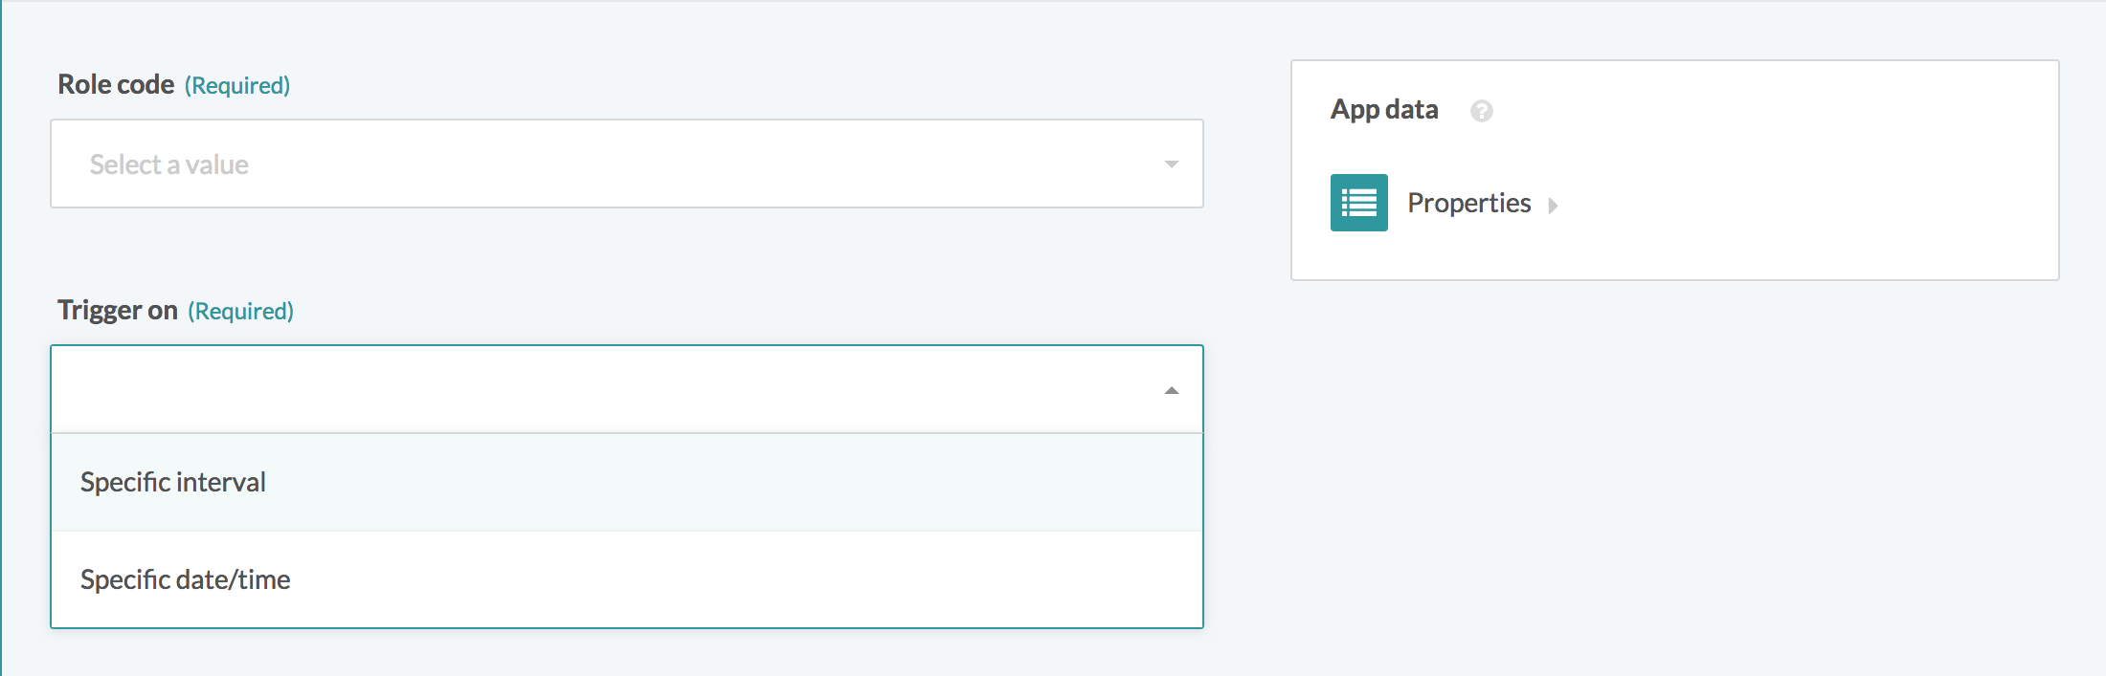This screenshot has width=2106, height=676.
Task: Click the "Select a value" placeholder text
Action: (169, 164)
